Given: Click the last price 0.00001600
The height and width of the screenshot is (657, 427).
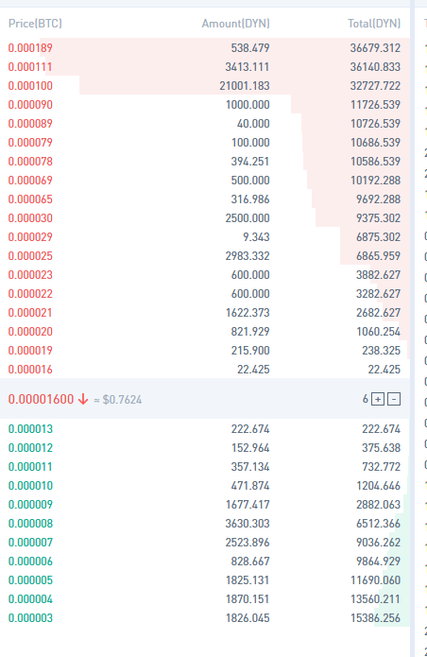Looking at the screenshot, I should pyautogui.click(x=41, y=399).
